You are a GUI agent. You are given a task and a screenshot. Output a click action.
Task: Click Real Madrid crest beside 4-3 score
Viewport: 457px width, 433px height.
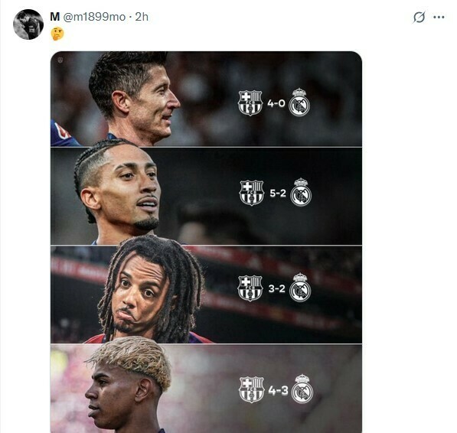pyautogui.click(x=302, y=389)
